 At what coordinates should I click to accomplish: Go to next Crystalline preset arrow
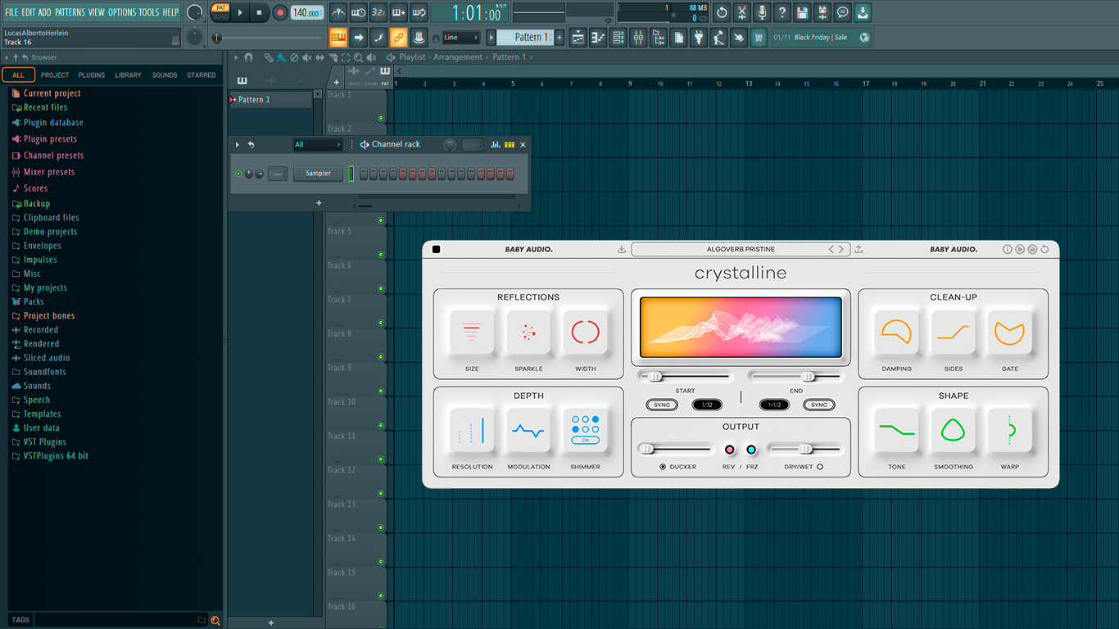coord(840,250)
